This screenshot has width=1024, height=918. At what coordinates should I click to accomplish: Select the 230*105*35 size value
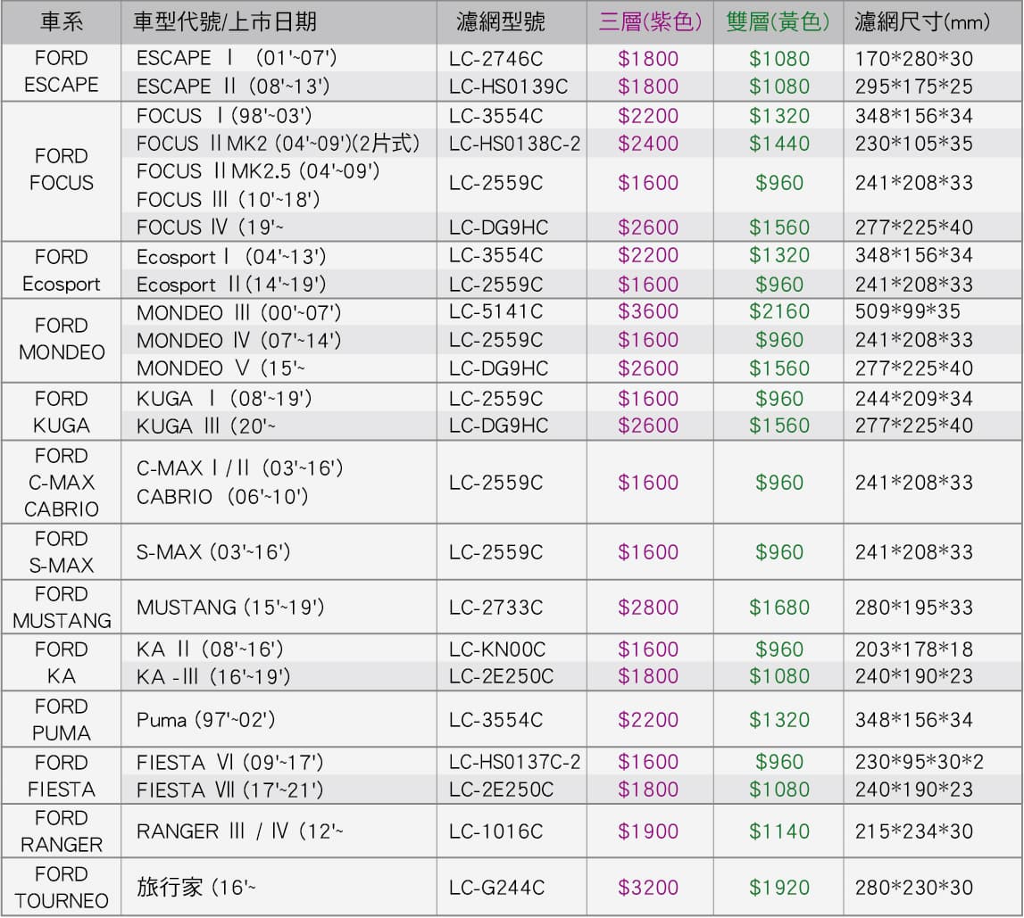[913, 144]
